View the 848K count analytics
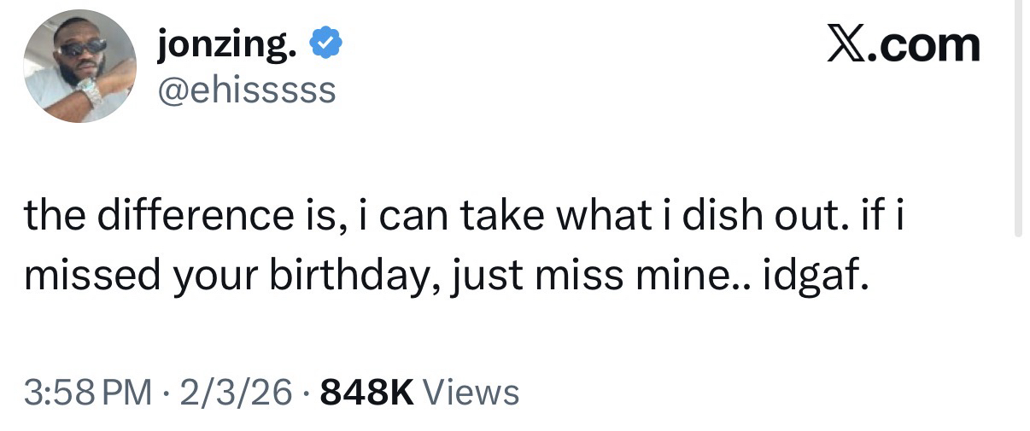 [366, 393]
